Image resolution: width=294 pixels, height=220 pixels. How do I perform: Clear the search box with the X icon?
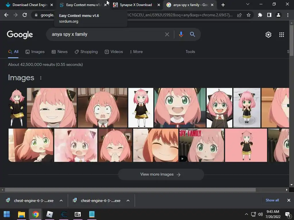tap(167, 34)
